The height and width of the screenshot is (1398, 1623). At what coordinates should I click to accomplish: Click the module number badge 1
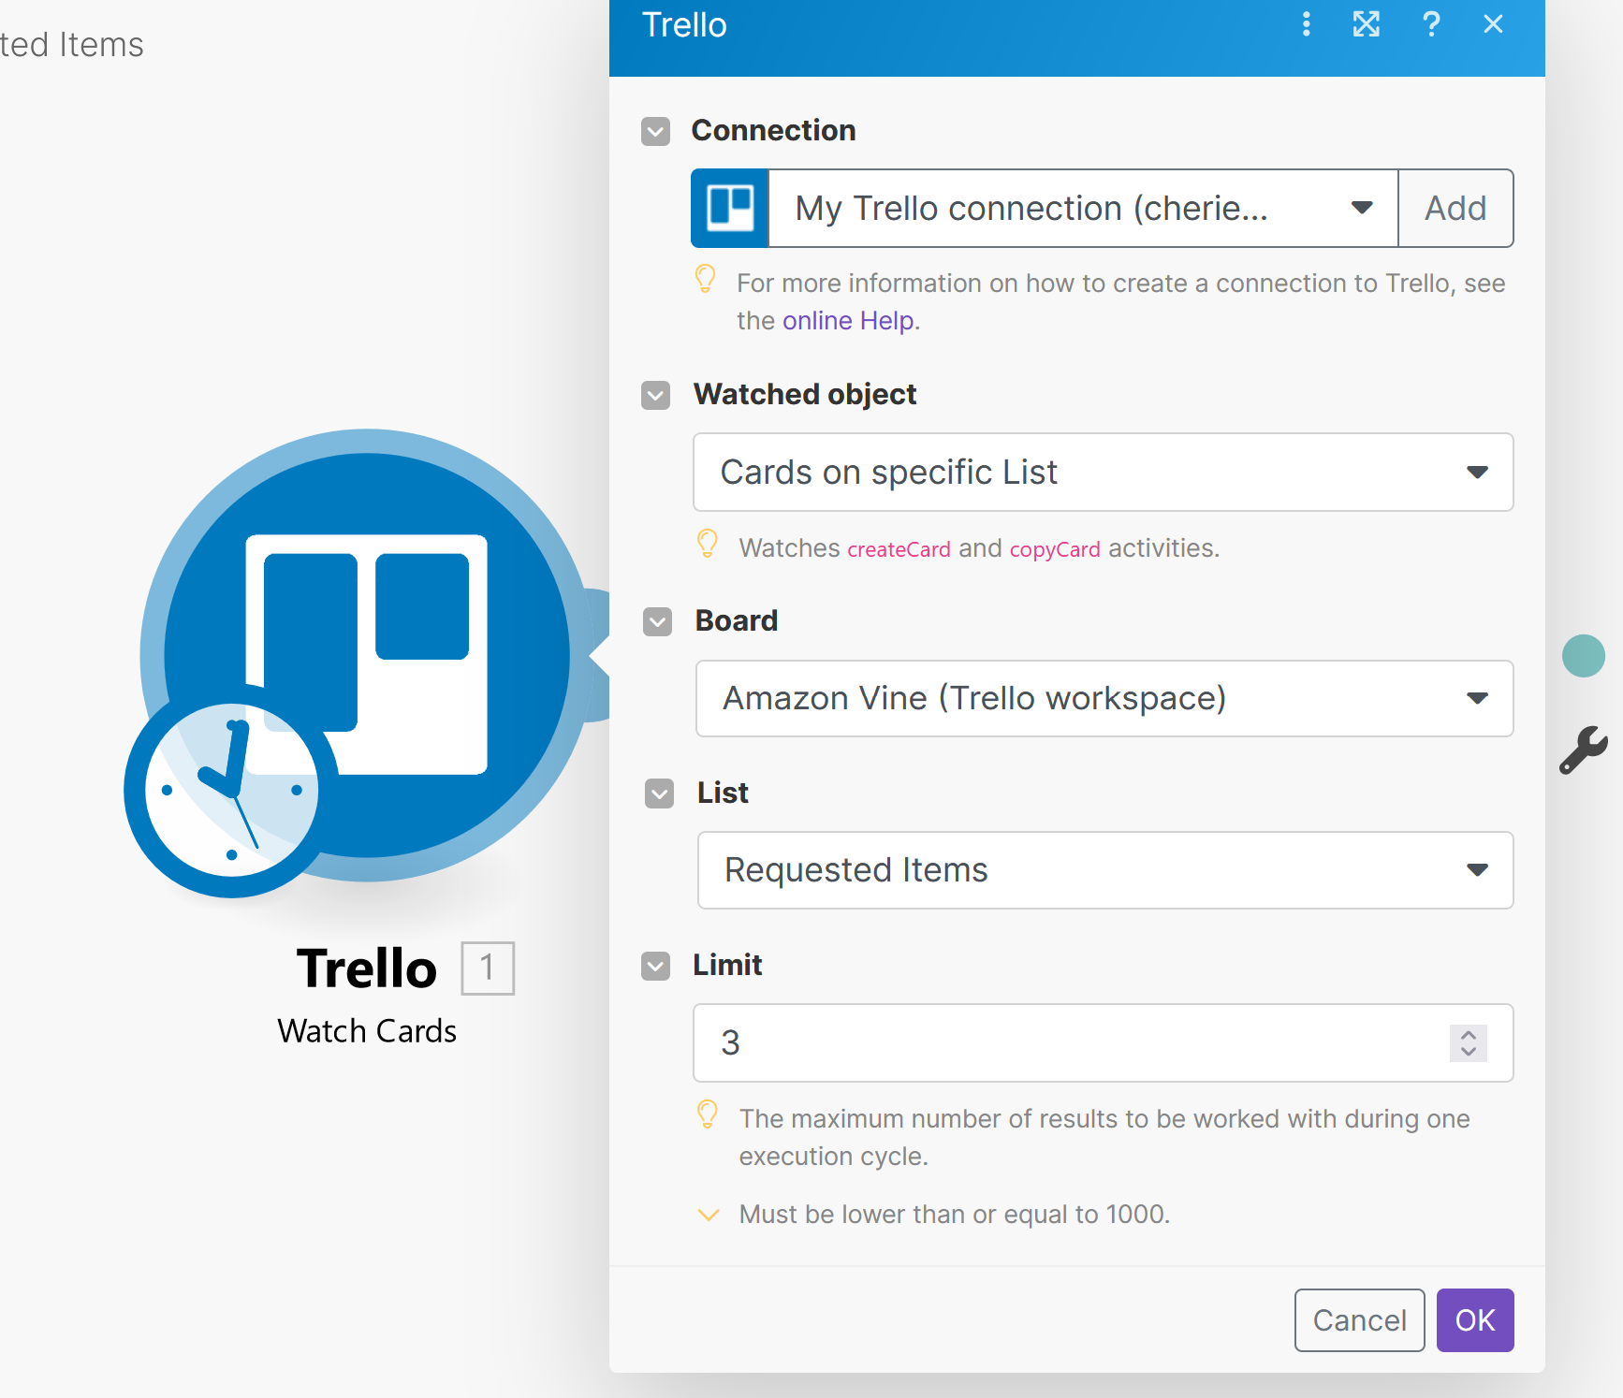488,968
